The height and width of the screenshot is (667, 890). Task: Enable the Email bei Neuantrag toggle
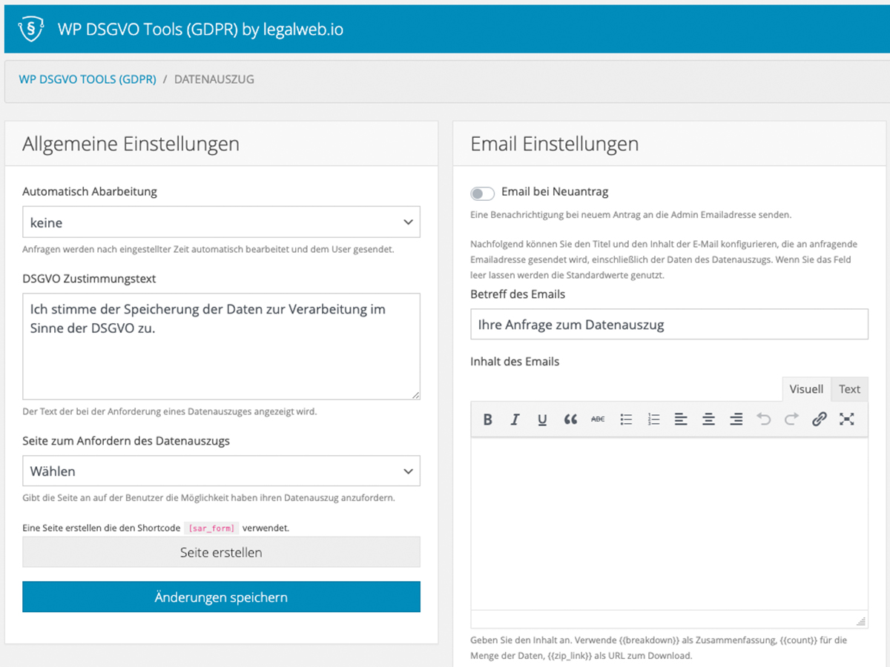pos(482,193)
